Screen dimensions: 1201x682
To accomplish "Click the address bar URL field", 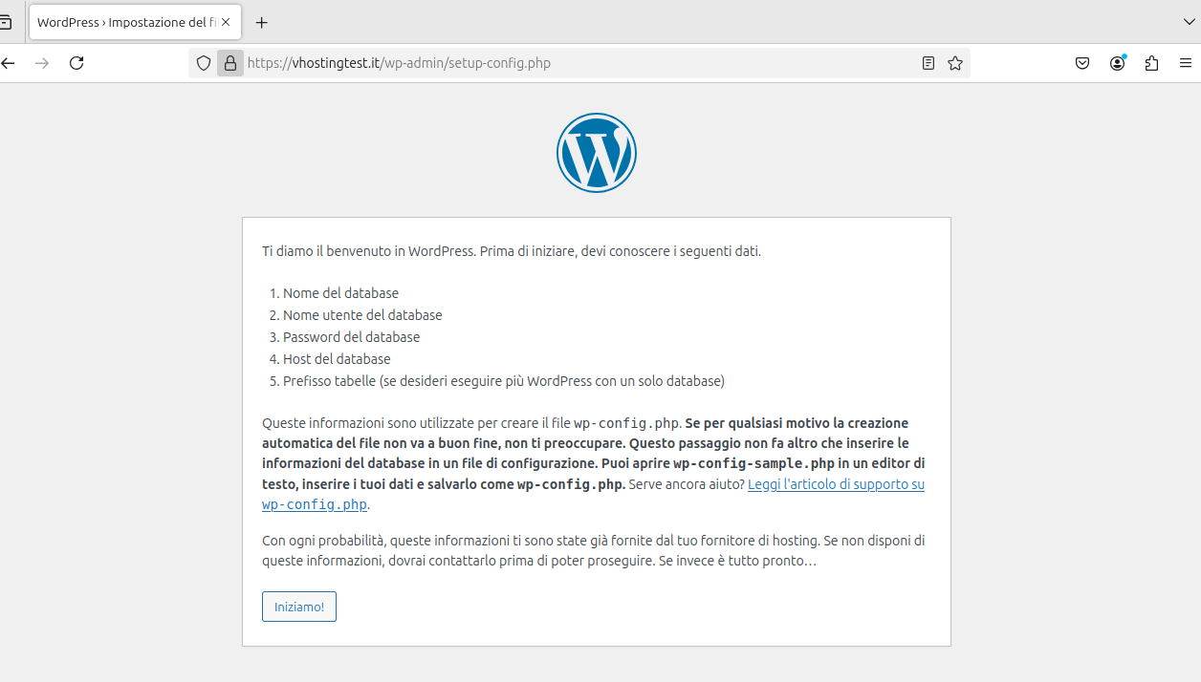I will point(574,63).
